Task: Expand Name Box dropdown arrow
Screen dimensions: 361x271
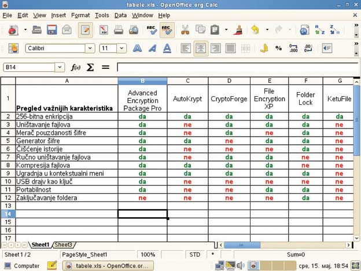Action: 60,67
